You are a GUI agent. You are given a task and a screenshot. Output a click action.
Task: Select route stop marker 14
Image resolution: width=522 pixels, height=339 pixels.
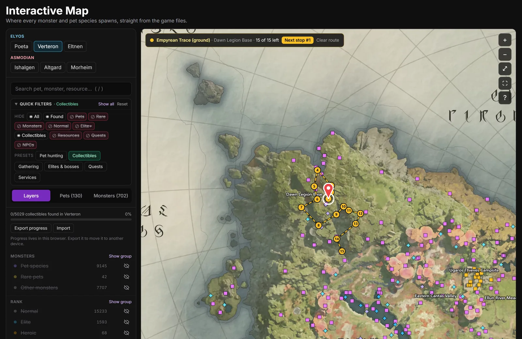(x=337, y=239)
